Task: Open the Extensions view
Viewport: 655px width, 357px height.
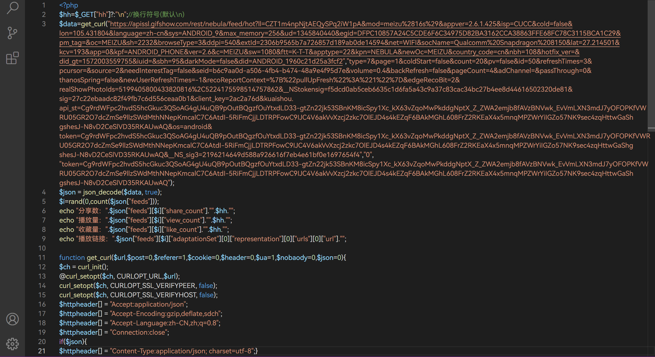Action: (12, 58)
